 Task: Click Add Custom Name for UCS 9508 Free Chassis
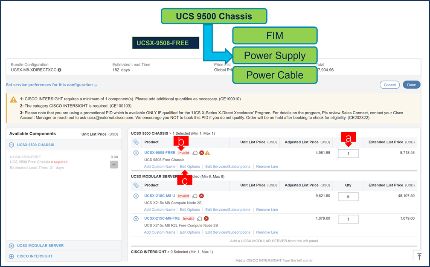(160, 167)
